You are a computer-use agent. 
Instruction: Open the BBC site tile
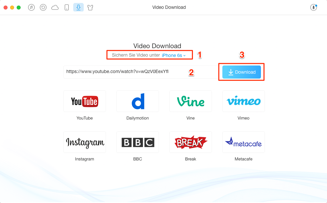pyautogui.click(x=138, y=142)
